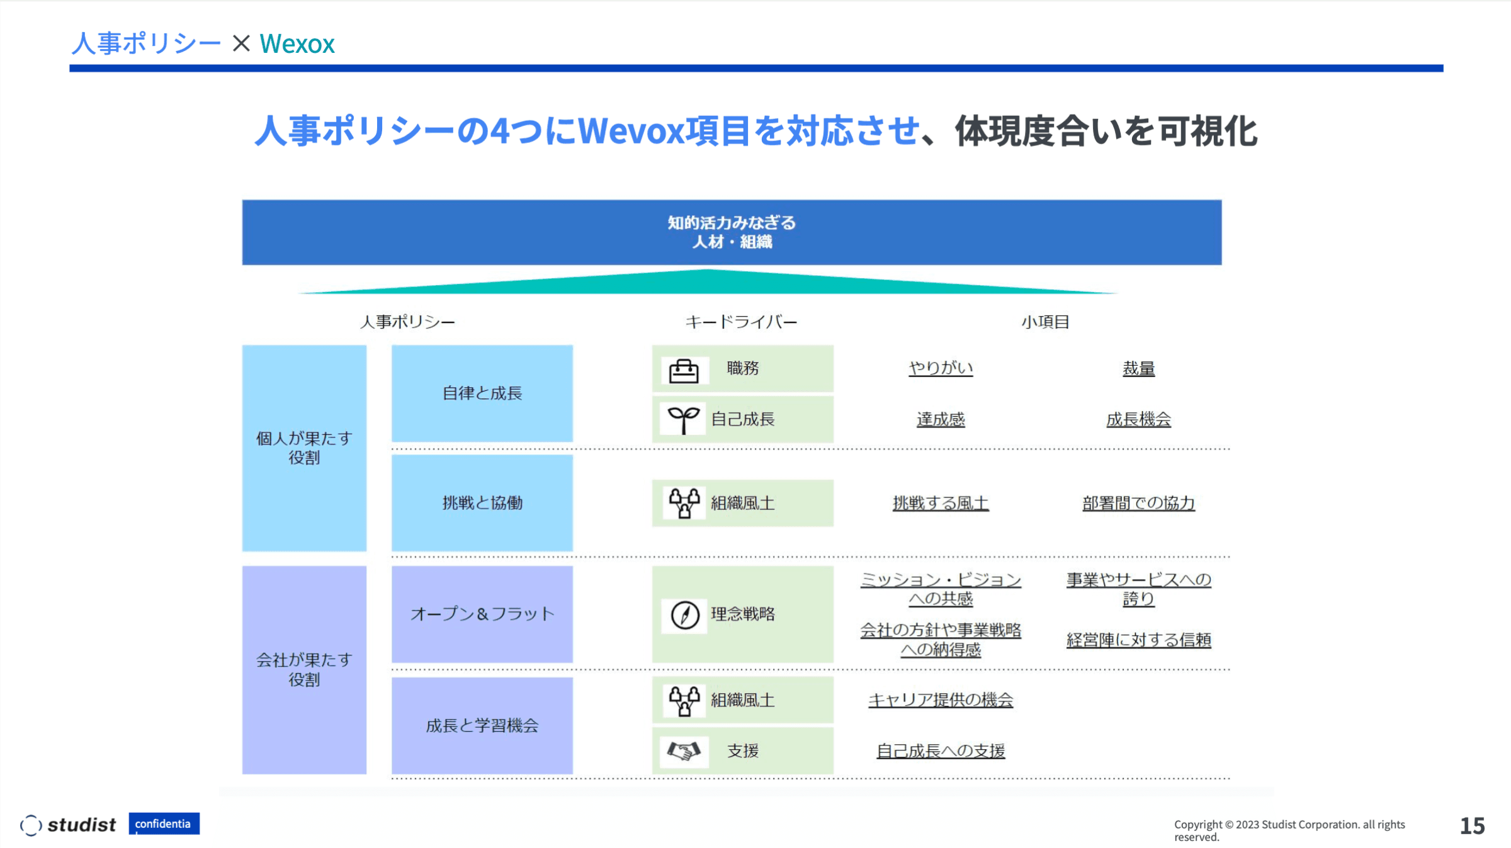Image resolution: width=1511 pixels, height=848 pixels.
Task: Click the briefcase icon beside 職務
Action: point(684,371)
